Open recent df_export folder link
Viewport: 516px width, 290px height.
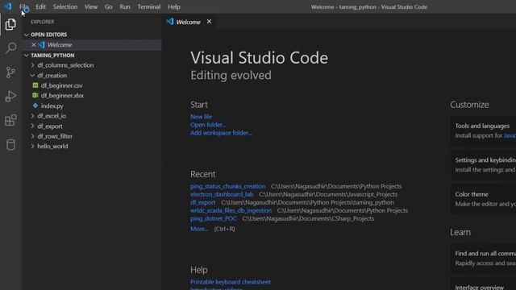tap(202, 202)
